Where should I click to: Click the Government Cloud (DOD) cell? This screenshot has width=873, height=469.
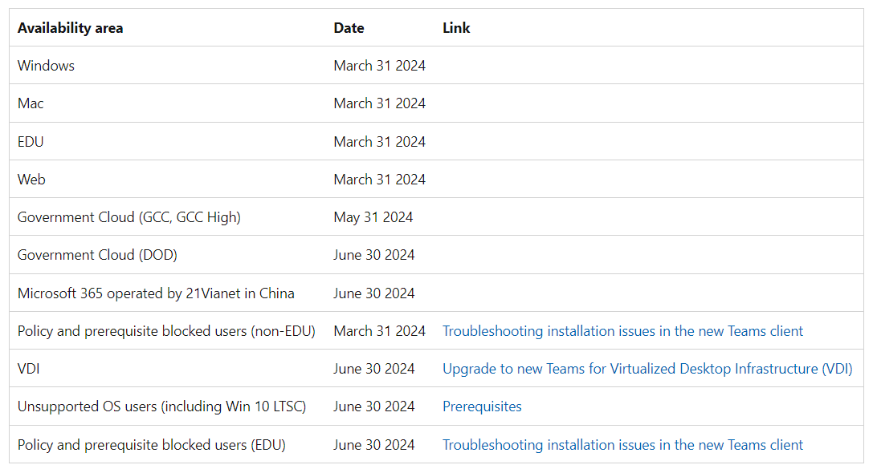97,255
